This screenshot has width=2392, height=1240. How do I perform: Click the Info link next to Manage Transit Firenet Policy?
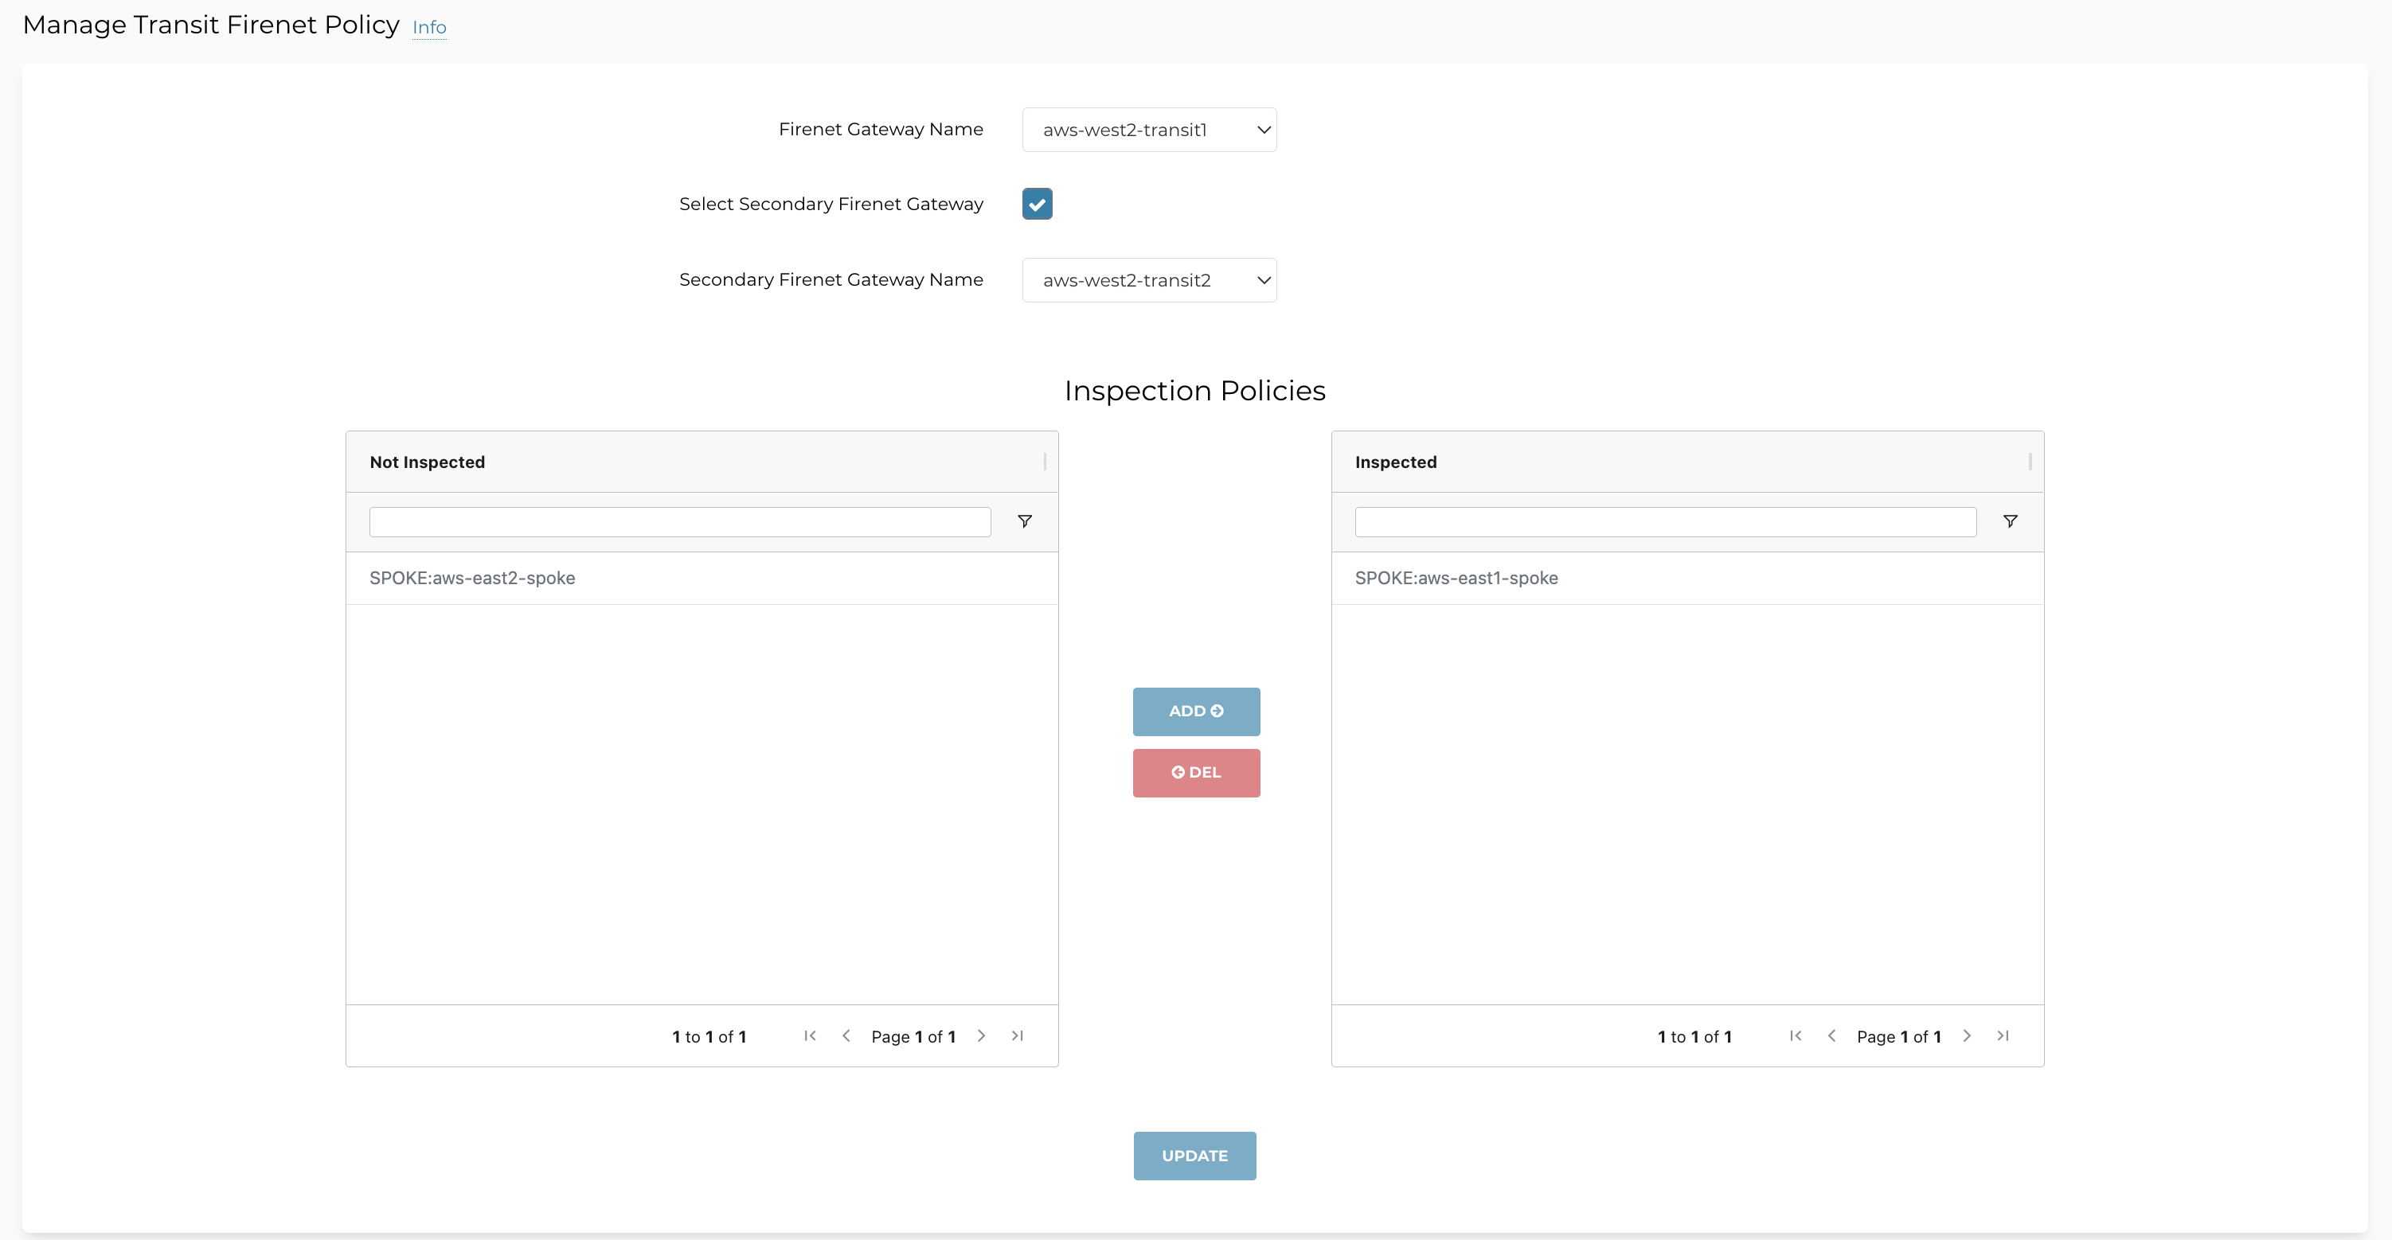point(428,25)
